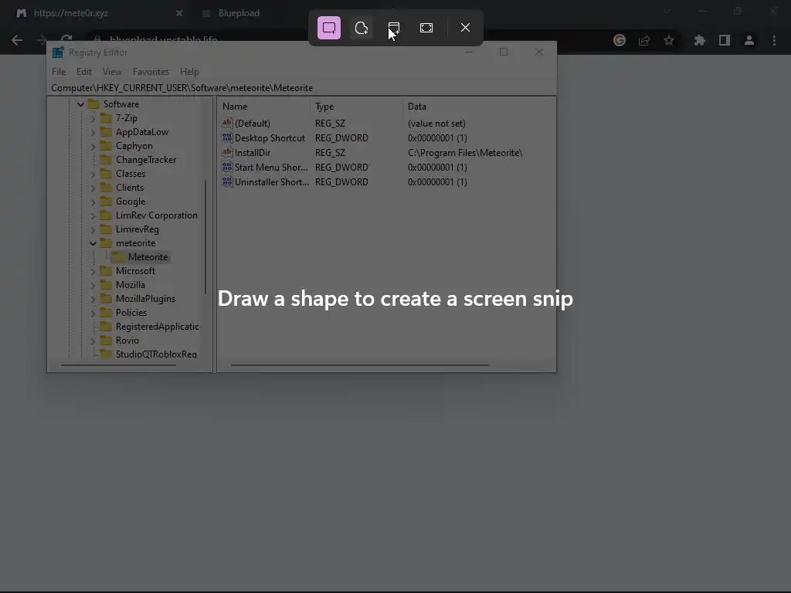This screenshot has width=791, height=593.
Task: Click the Registry Editor title bar icon
Action: (x=58, y=53)
